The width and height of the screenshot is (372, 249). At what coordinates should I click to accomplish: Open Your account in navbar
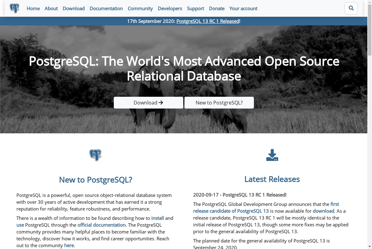pyautogui.click(x=243, y=8)
